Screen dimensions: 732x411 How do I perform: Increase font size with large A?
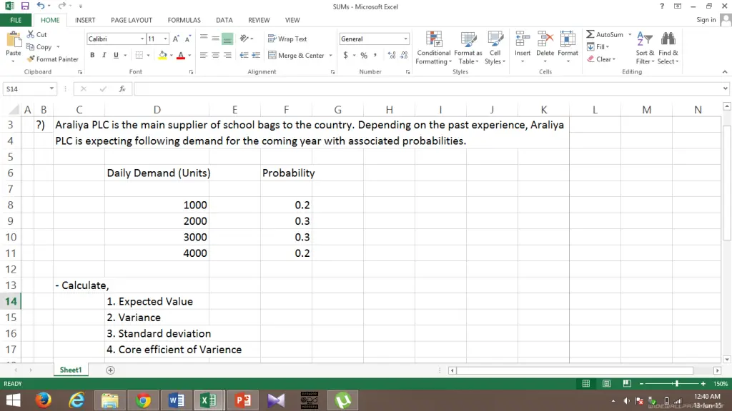pos(176,39)
